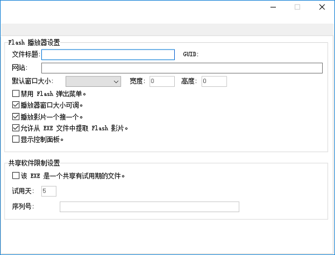Click the 试用天 number field
This screenshot has width=335, height=255.
point(49,191)
